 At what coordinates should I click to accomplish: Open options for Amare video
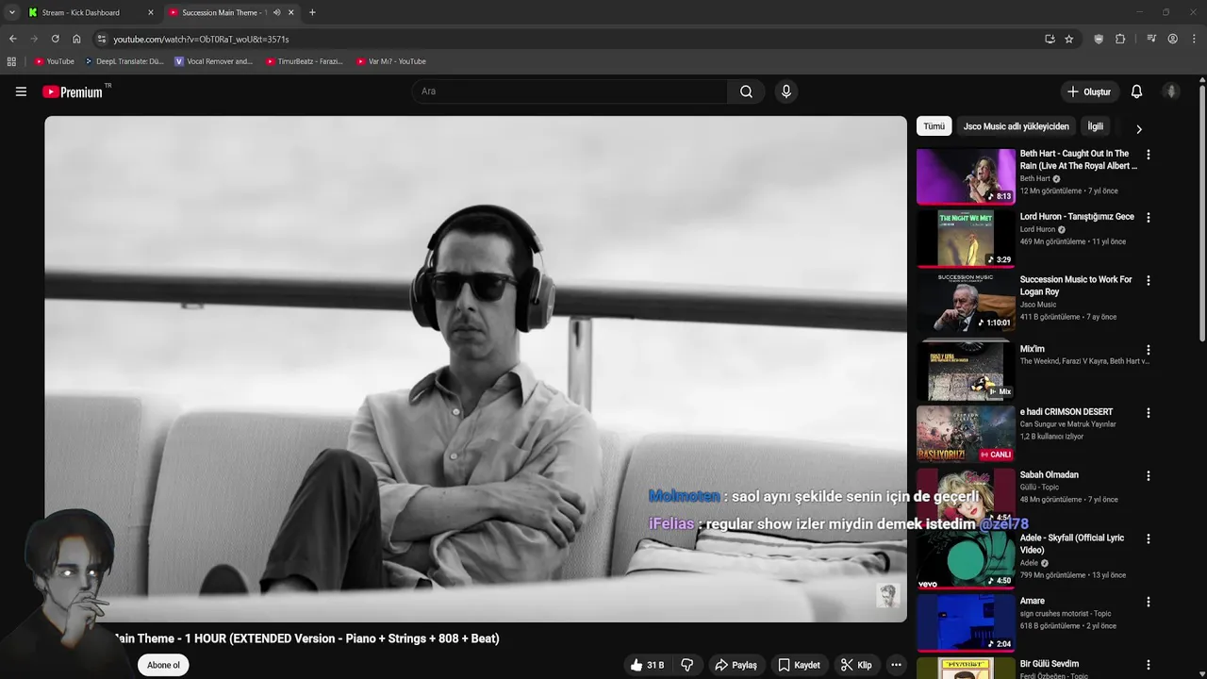pos(1148,602)
